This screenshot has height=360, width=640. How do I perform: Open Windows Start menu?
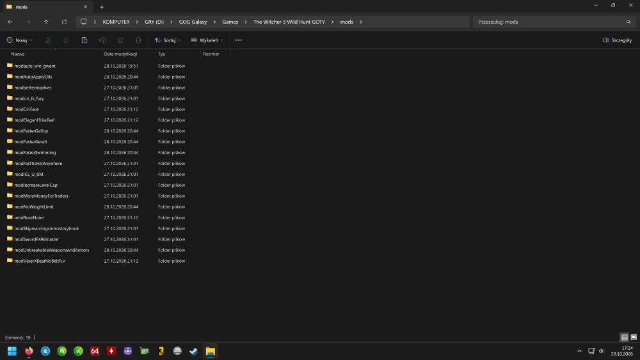[12, 351]
